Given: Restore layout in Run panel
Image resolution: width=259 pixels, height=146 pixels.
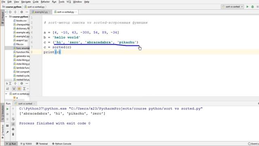Looking at the screenshot, I should pyautogui.click(x=7, y=126).
